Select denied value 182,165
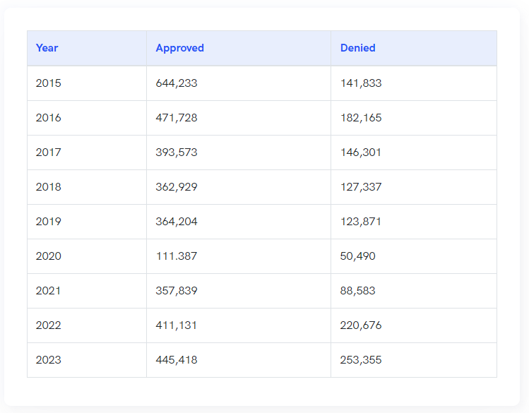 (x=361, y=118)
